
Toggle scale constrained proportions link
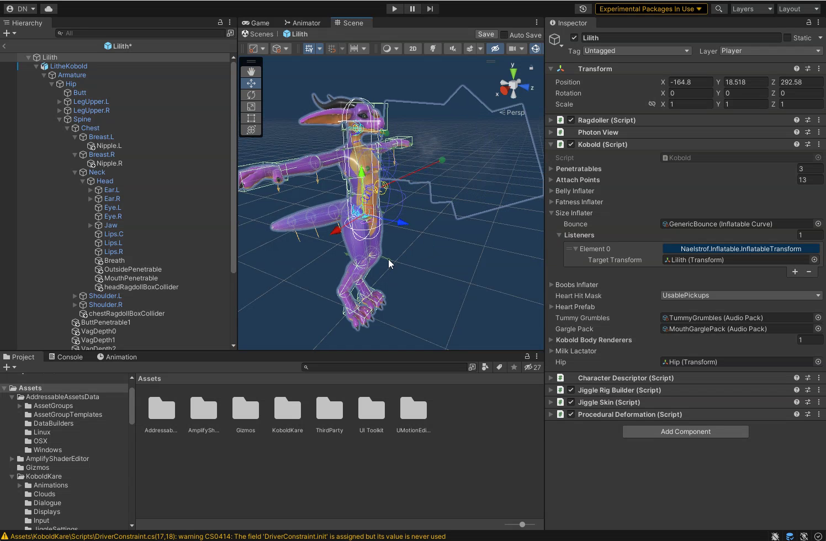tap(652, 104)
